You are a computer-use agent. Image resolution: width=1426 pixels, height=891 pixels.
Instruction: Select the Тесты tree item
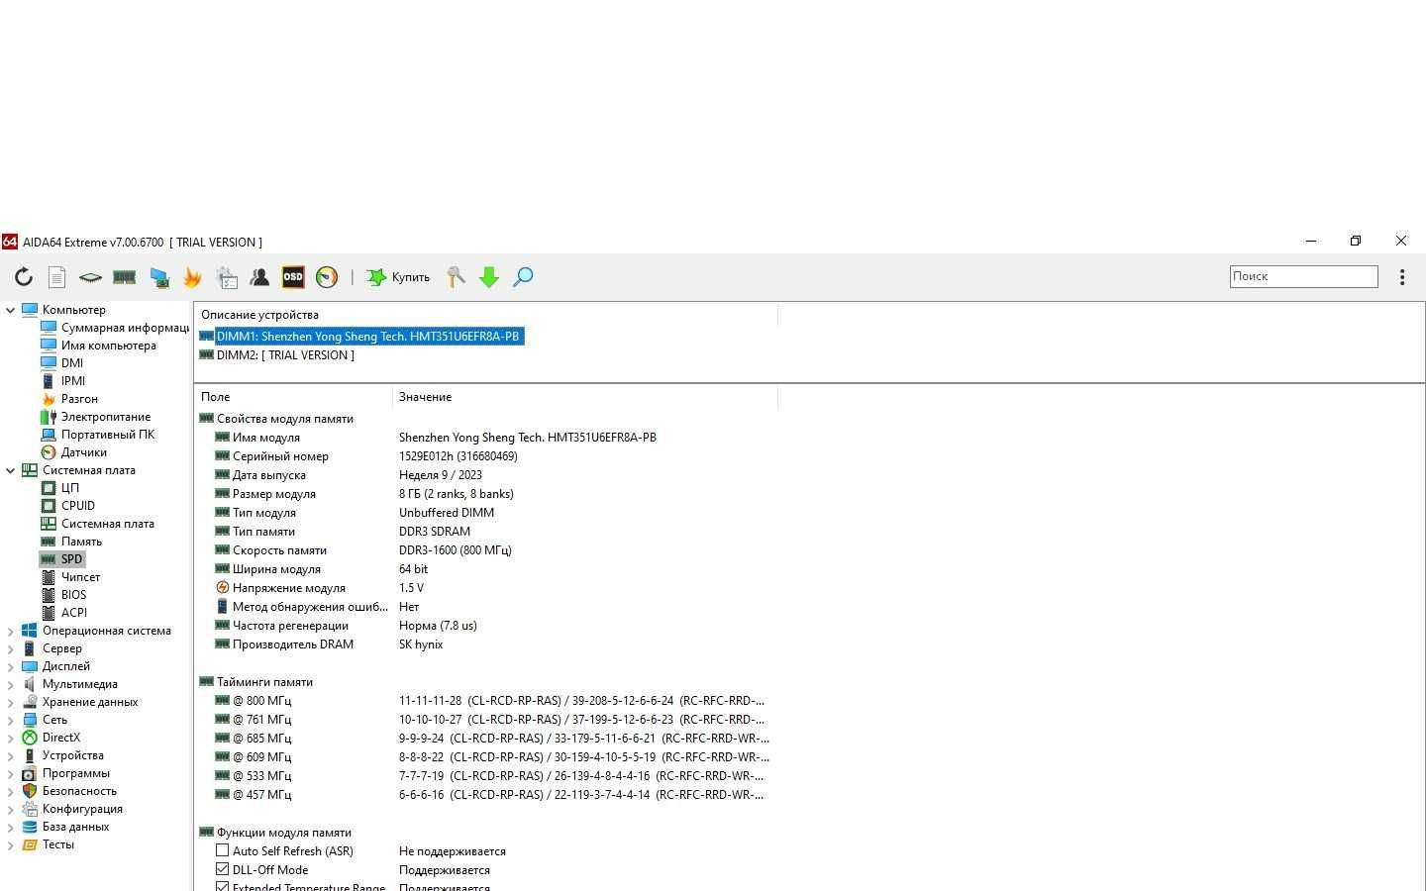[49, 844]
